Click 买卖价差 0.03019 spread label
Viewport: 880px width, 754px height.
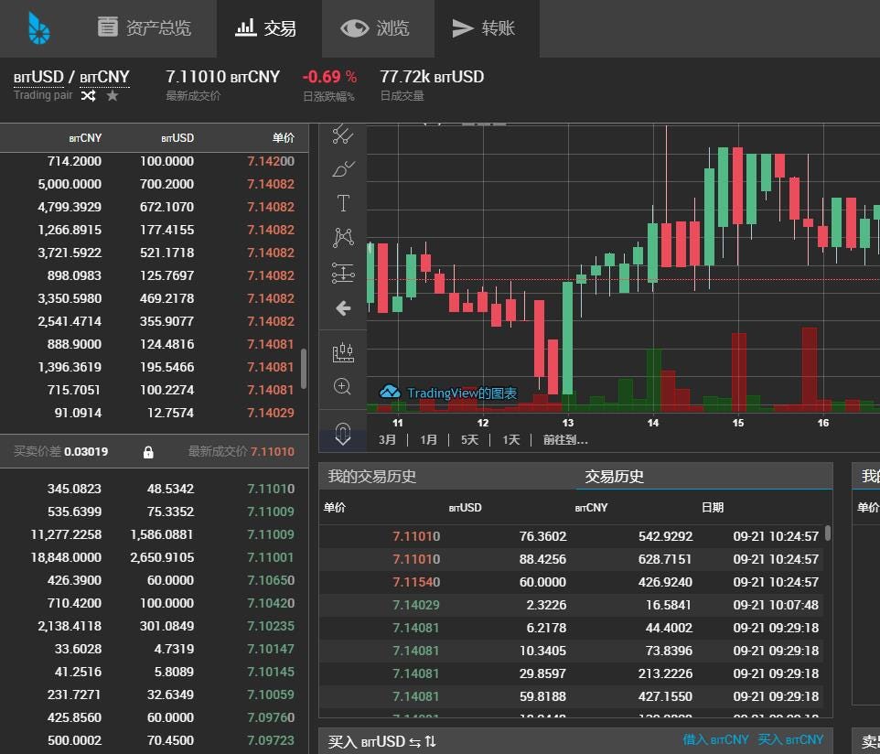(60, 451)
